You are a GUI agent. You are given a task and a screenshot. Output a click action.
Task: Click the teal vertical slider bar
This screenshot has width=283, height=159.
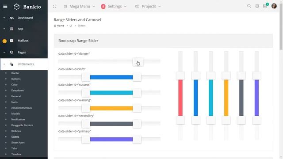(x=211, y=98)
